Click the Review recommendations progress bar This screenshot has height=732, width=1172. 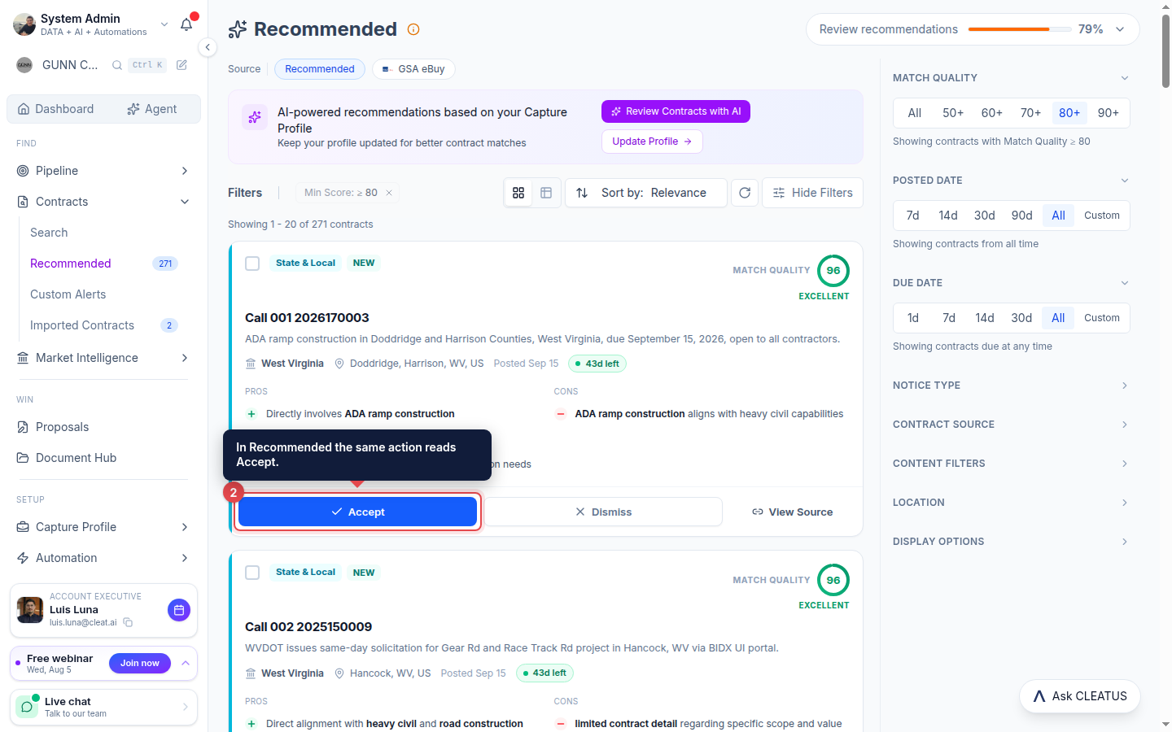coord(1020,29)
